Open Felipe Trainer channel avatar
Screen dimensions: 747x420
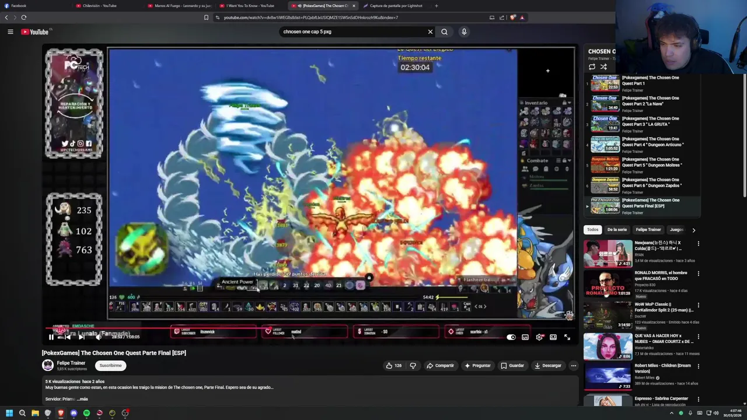click(x=48, y=366)
